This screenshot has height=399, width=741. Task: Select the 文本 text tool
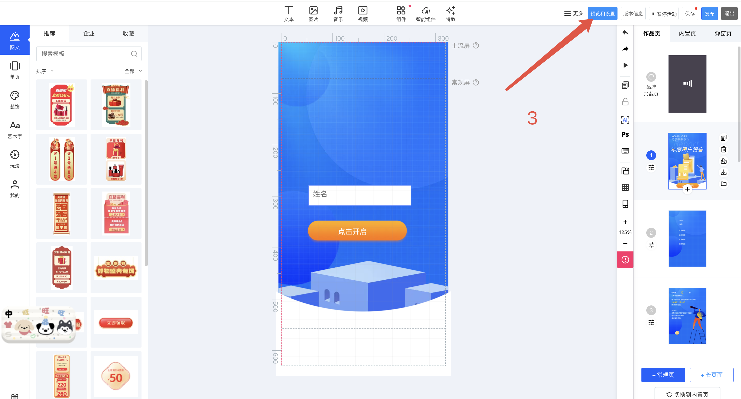288,14
